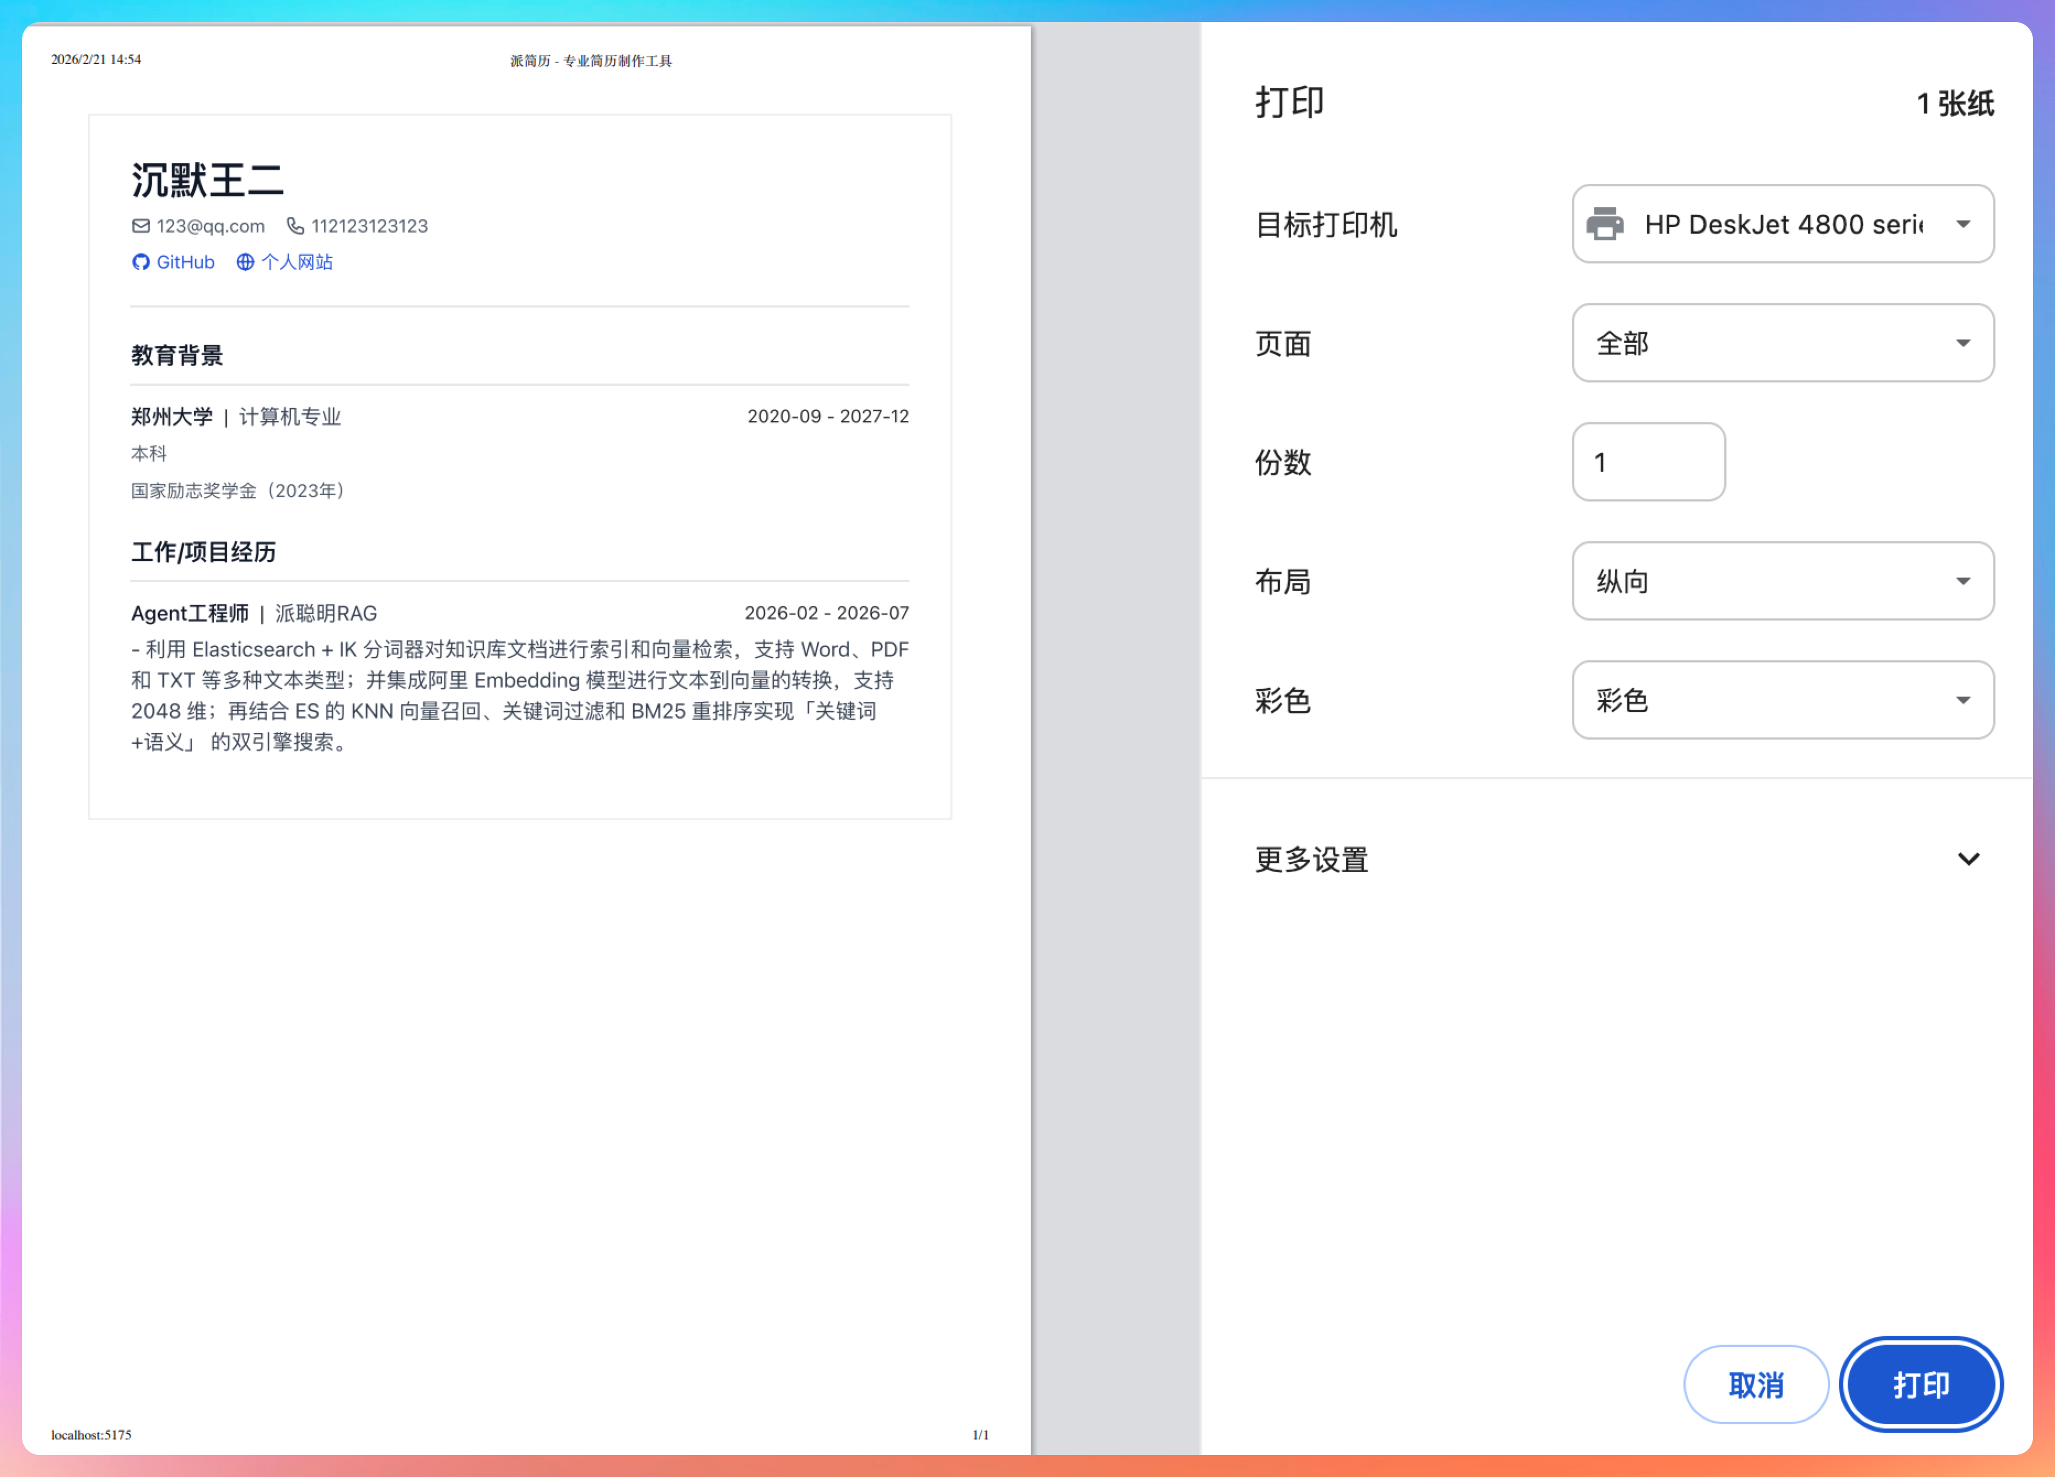The width and height of the screenshot is (2055, 1477).
Task: Click the 份数 copies input field
Action: pyautogui.click(x=1648, y=462)
